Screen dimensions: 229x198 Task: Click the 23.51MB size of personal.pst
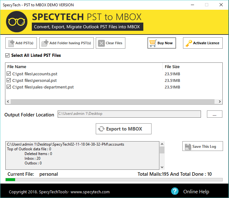tap(172, 80)
